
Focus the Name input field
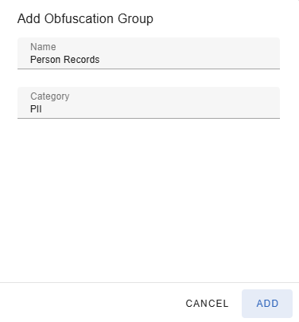pyautogui.click(x=149, y=53)
